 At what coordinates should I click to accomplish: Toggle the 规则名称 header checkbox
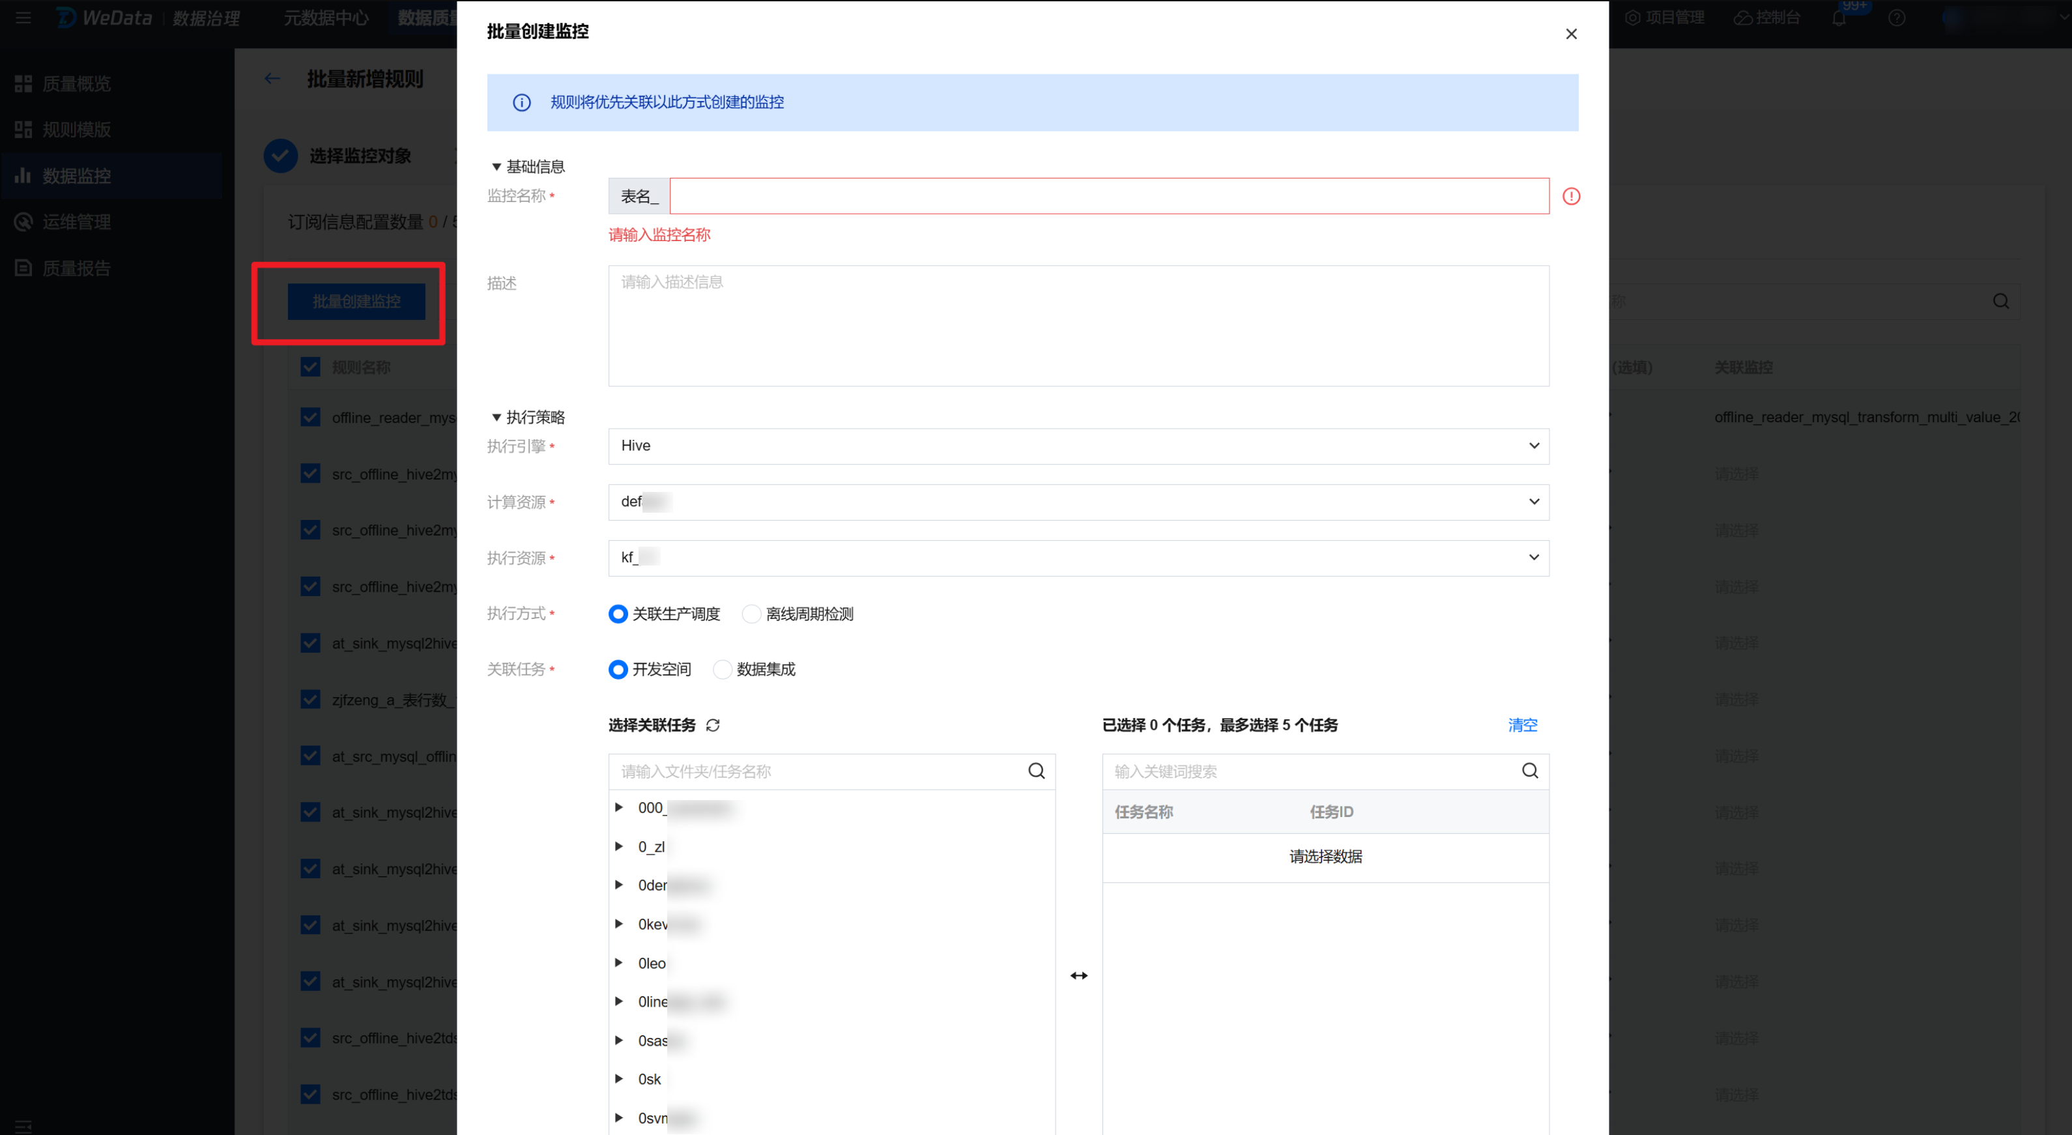pos(311,367)
